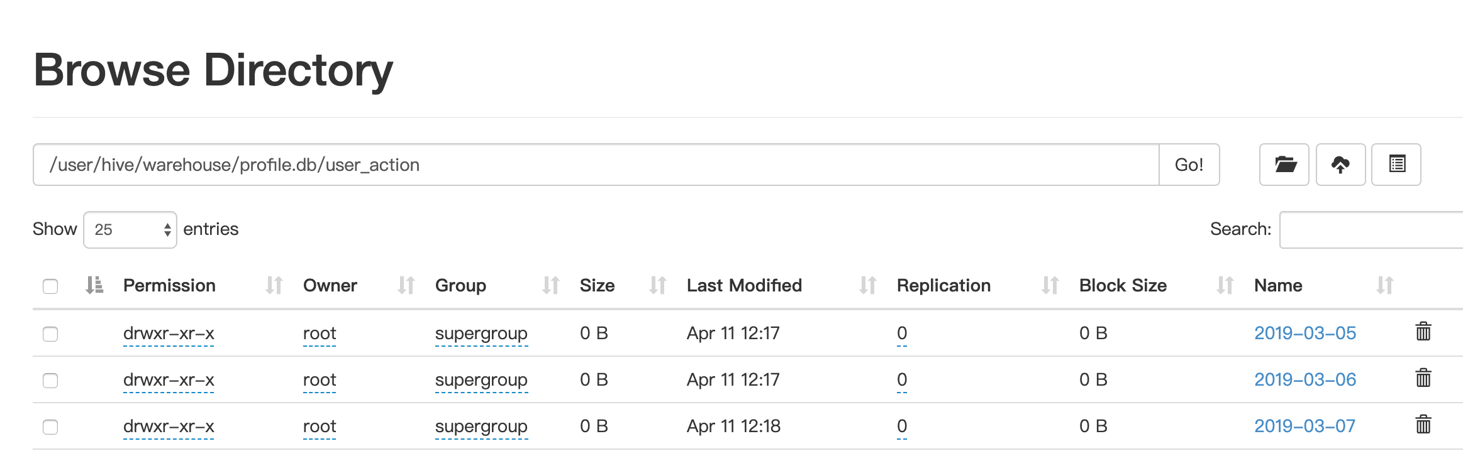This screenshot has width=1463, height=451.
Task: Delete the 2019-03-07 directory via trash icon
Action: coord(1423,425)
